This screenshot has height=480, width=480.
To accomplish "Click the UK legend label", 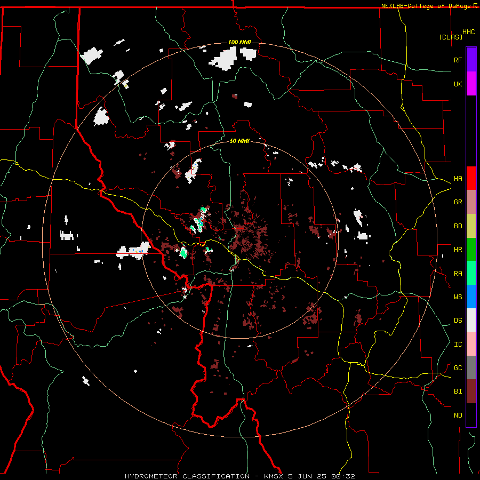I will point(458,84).
